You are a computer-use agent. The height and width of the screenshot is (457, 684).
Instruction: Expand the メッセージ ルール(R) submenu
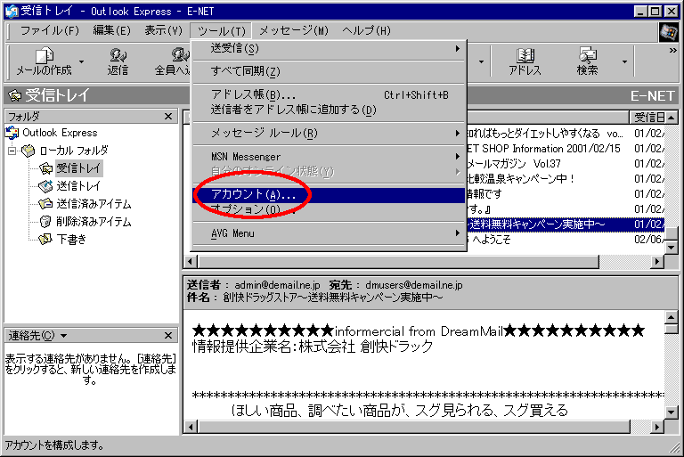(x=329, y=133)
